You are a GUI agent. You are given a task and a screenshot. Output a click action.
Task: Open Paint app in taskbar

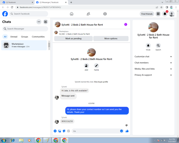tap(47, 140)
